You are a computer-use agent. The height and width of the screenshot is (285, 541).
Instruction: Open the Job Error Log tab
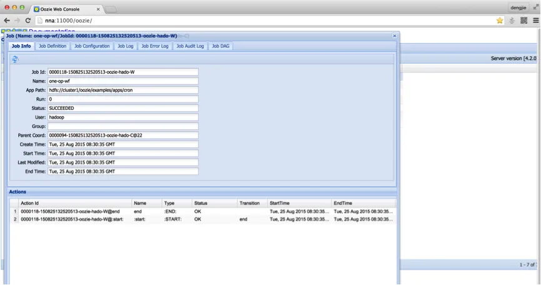tap(155, 46)
